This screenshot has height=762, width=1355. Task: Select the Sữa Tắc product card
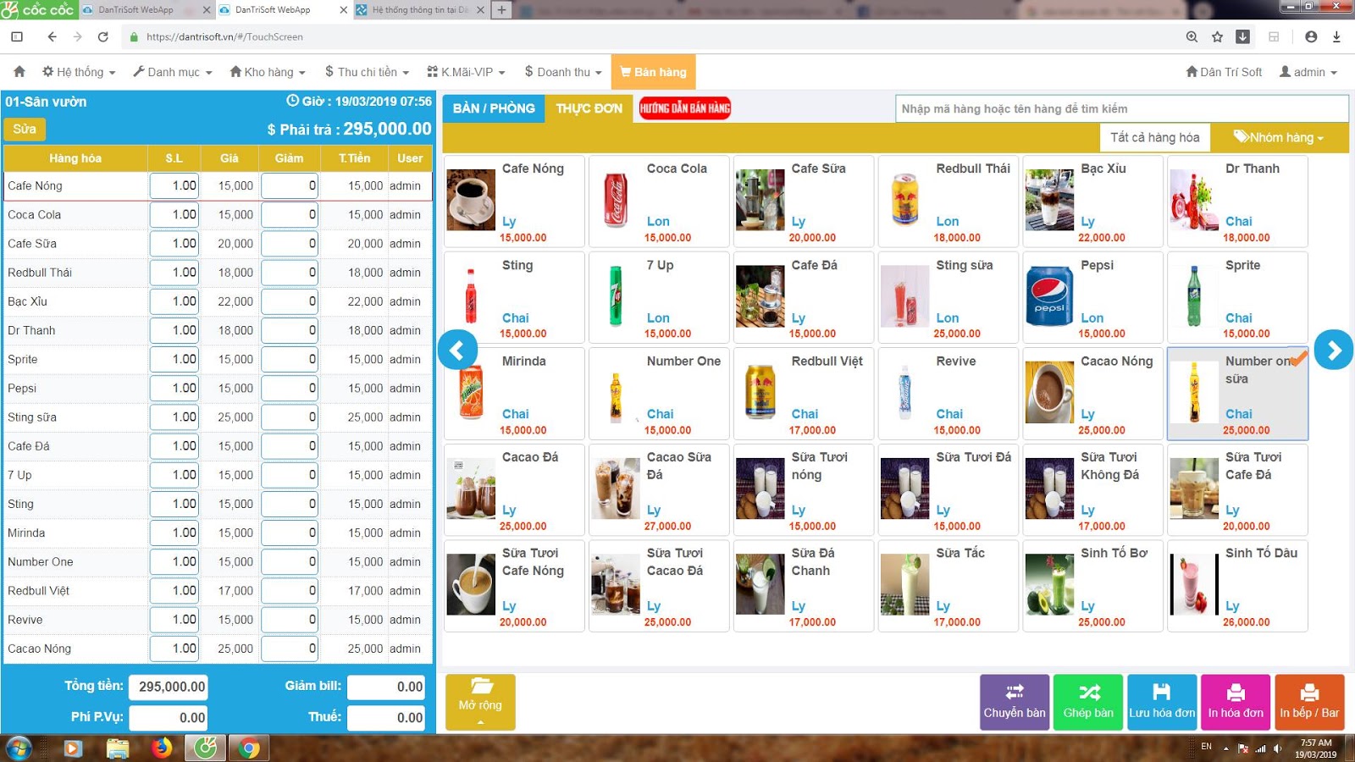948,586
